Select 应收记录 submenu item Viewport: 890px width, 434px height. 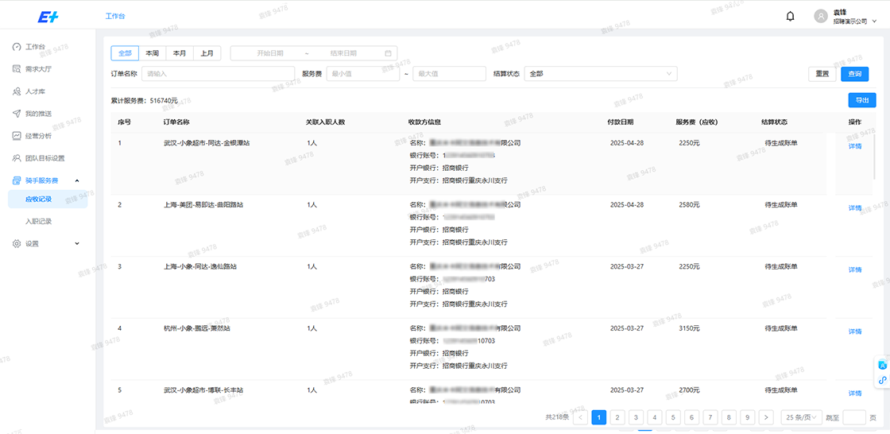(48, 199)
